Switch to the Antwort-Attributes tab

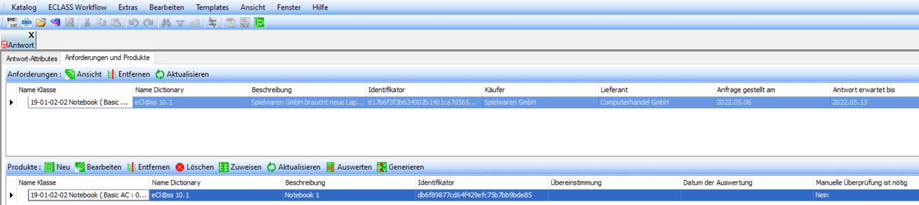32,58
